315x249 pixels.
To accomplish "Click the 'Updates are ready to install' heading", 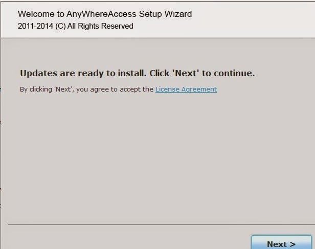I will pos(137,73).
